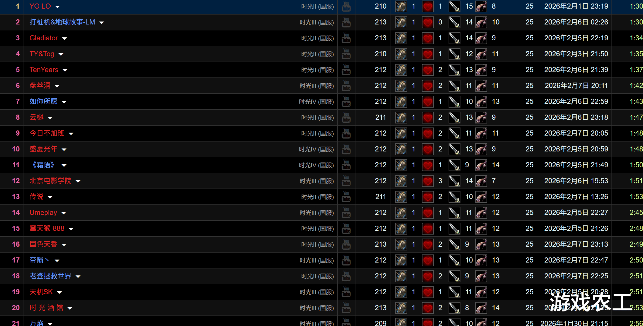Expand the arrow next to TY&Tog
The image size is (643, 326).
pos(61,54)
